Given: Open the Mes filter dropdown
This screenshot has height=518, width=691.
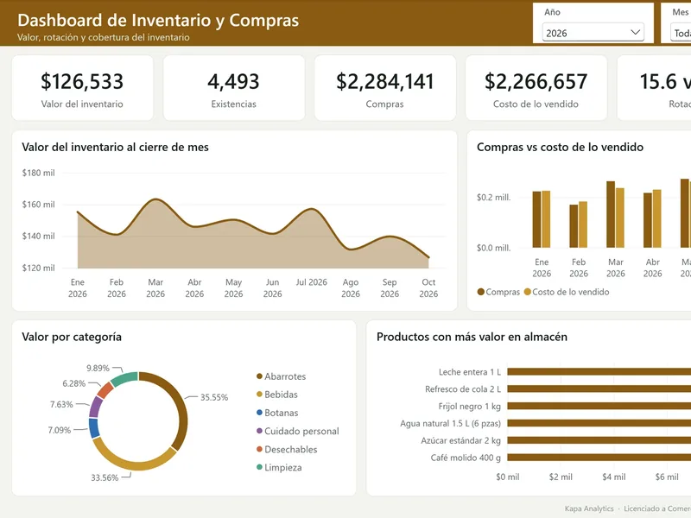Looking at the screenshot, I should (x=681, y=33).
